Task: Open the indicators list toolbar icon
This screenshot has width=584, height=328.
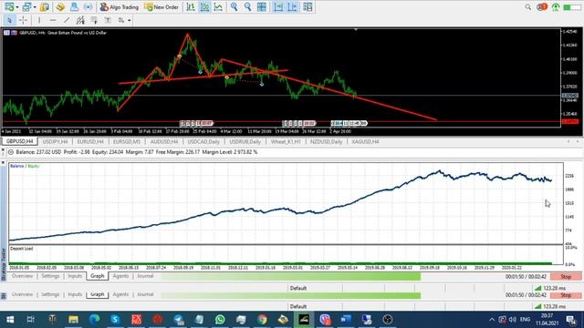Action: point(308,6)
